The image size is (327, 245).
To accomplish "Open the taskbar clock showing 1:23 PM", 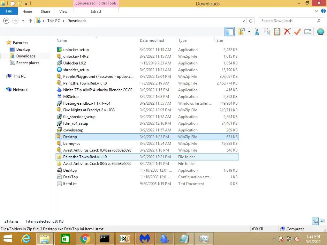I will pyautogui.click(x=313, y=239).
